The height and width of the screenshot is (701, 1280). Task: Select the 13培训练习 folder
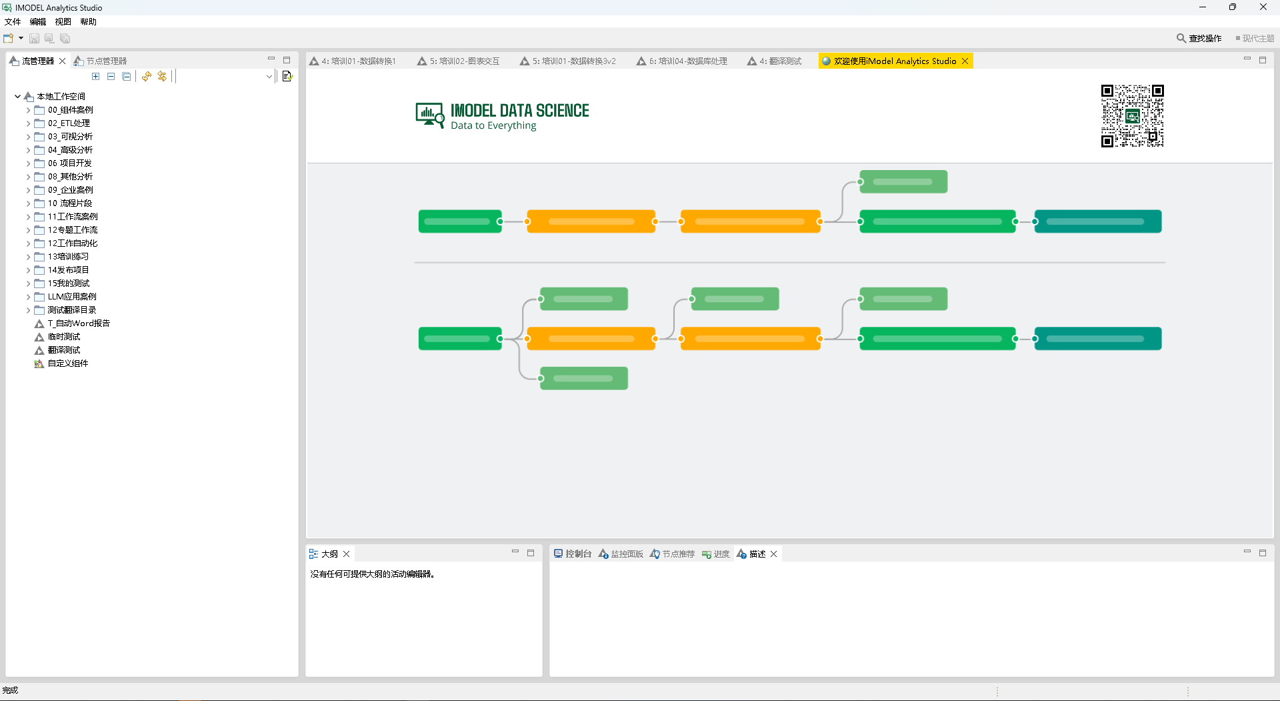coord(68,257)
